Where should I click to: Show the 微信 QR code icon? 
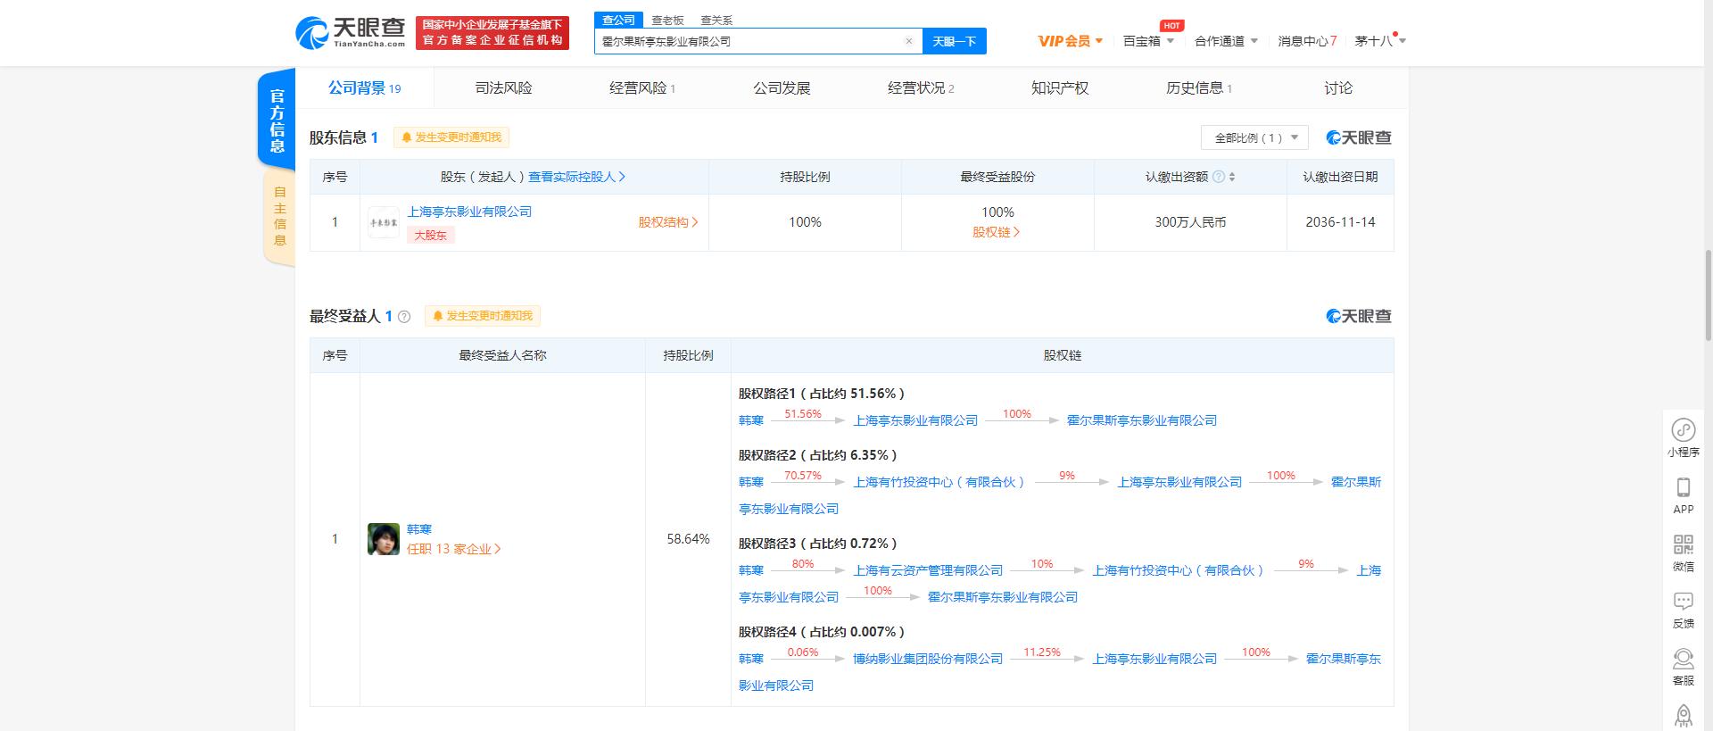tap(1683, 552)
